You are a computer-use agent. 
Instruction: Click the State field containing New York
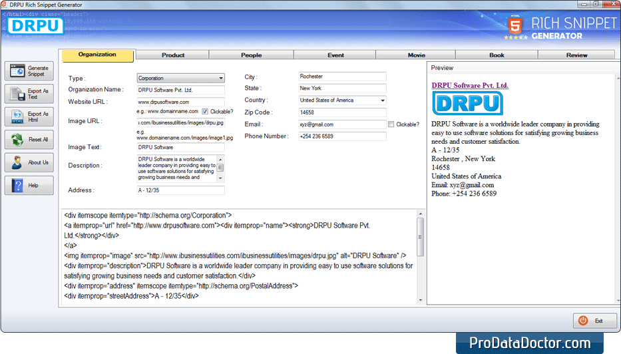click(342, 88)
